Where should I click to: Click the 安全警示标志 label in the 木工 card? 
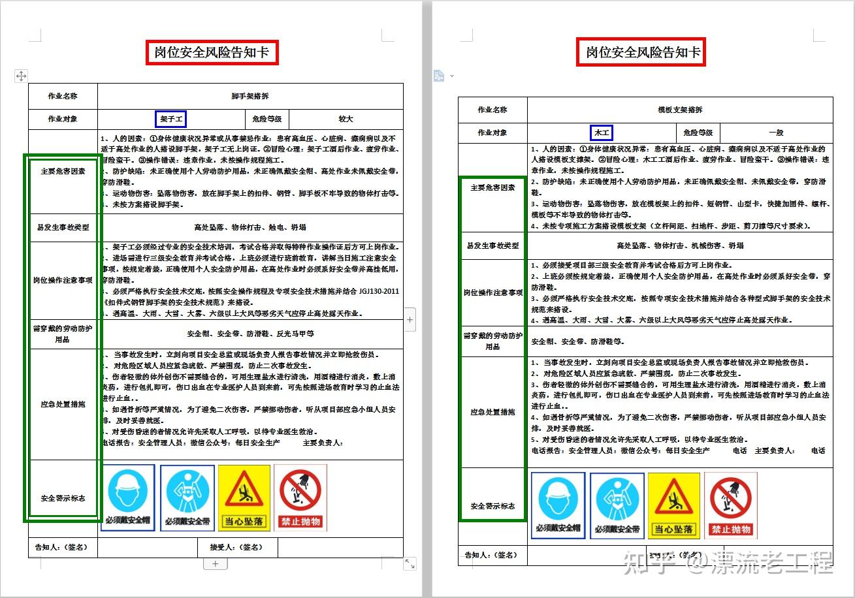(x=492, y=506)
